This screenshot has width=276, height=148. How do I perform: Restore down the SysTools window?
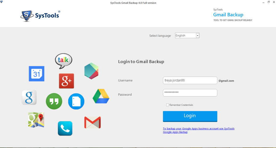(x=269, y=2)
